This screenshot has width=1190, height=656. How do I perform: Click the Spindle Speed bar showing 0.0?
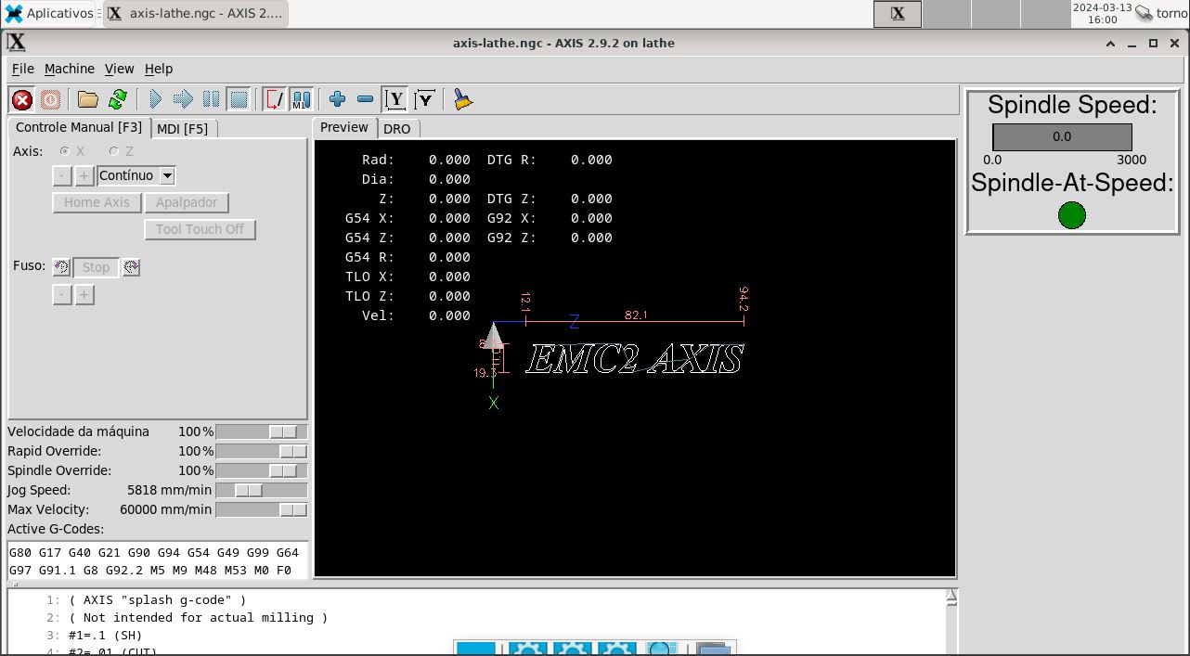[x=1062, y=136]
